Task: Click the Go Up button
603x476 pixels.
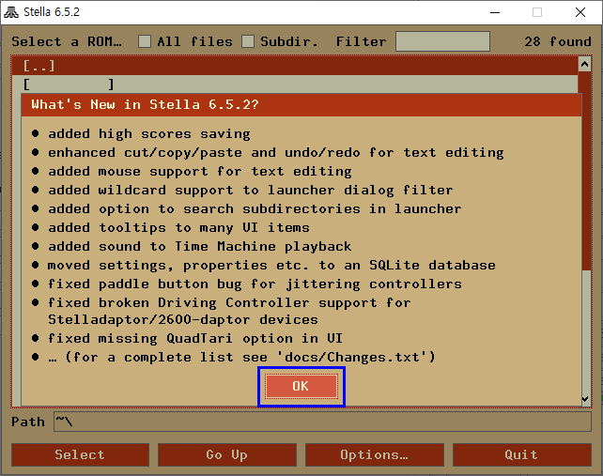Action: (x=227, y=454)
